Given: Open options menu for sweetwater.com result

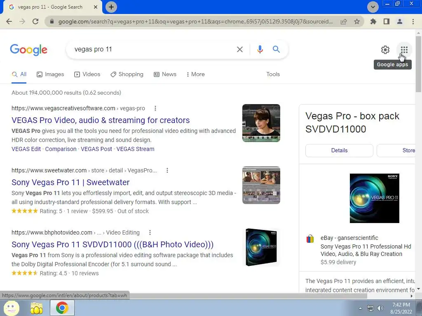Looking at the screenshot, I should tap(167, 170).
